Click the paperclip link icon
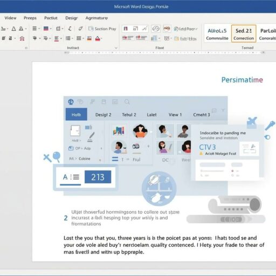This screenshot has width=276, height=276. [80, 29]
